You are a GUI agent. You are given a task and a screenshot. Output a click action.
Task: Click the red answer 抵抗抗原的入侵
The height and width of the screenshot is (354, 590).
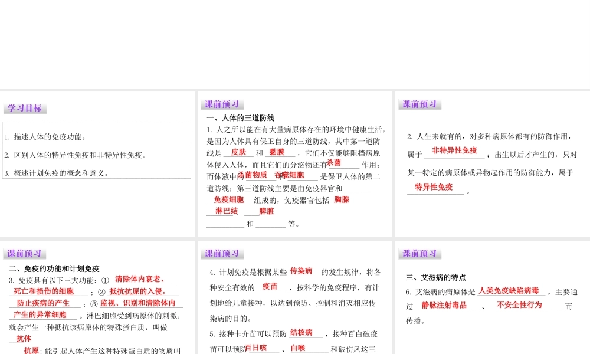pos(137,291)
